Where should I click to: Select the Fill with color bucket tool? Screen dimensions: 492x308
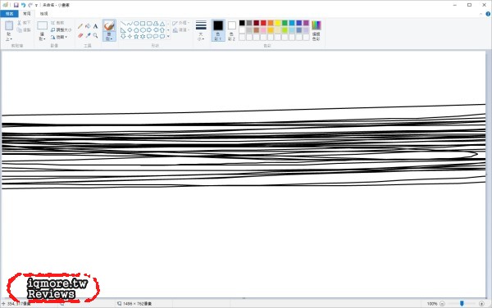tap(88, 26)
